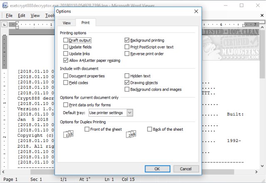Cancel the Options dialog

click(186, 169)
